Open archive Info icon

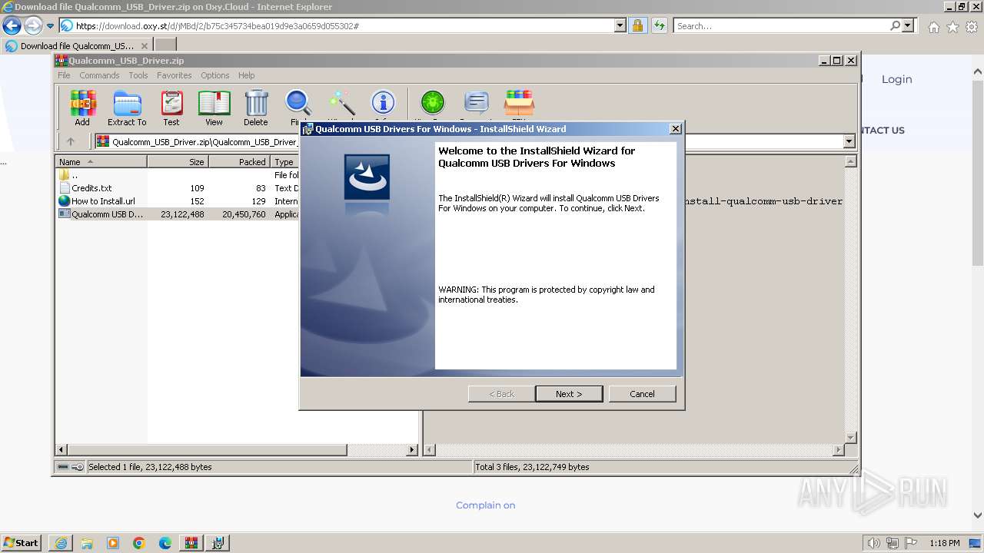click(x=383, y=105)
